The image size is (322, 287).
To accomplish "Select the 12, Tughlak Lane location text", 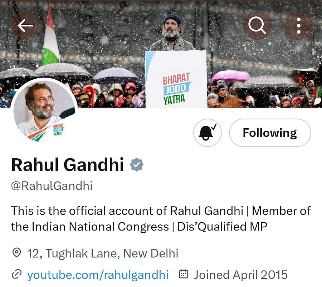I will click(x=103, y=253).
